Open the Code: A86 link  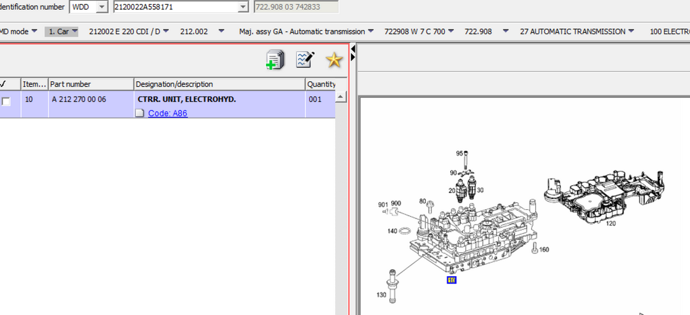coord(168,113)
